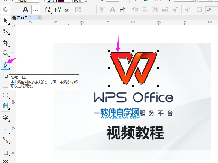
Task: Click the grayed distribute objects icon
Action: [165, 10]
